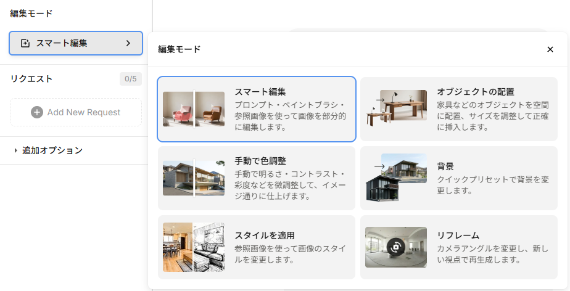Viewport: 570px width, 291px height.
Task: Select the オブジェクトの配置 mode title
Action: pos(476,92)
